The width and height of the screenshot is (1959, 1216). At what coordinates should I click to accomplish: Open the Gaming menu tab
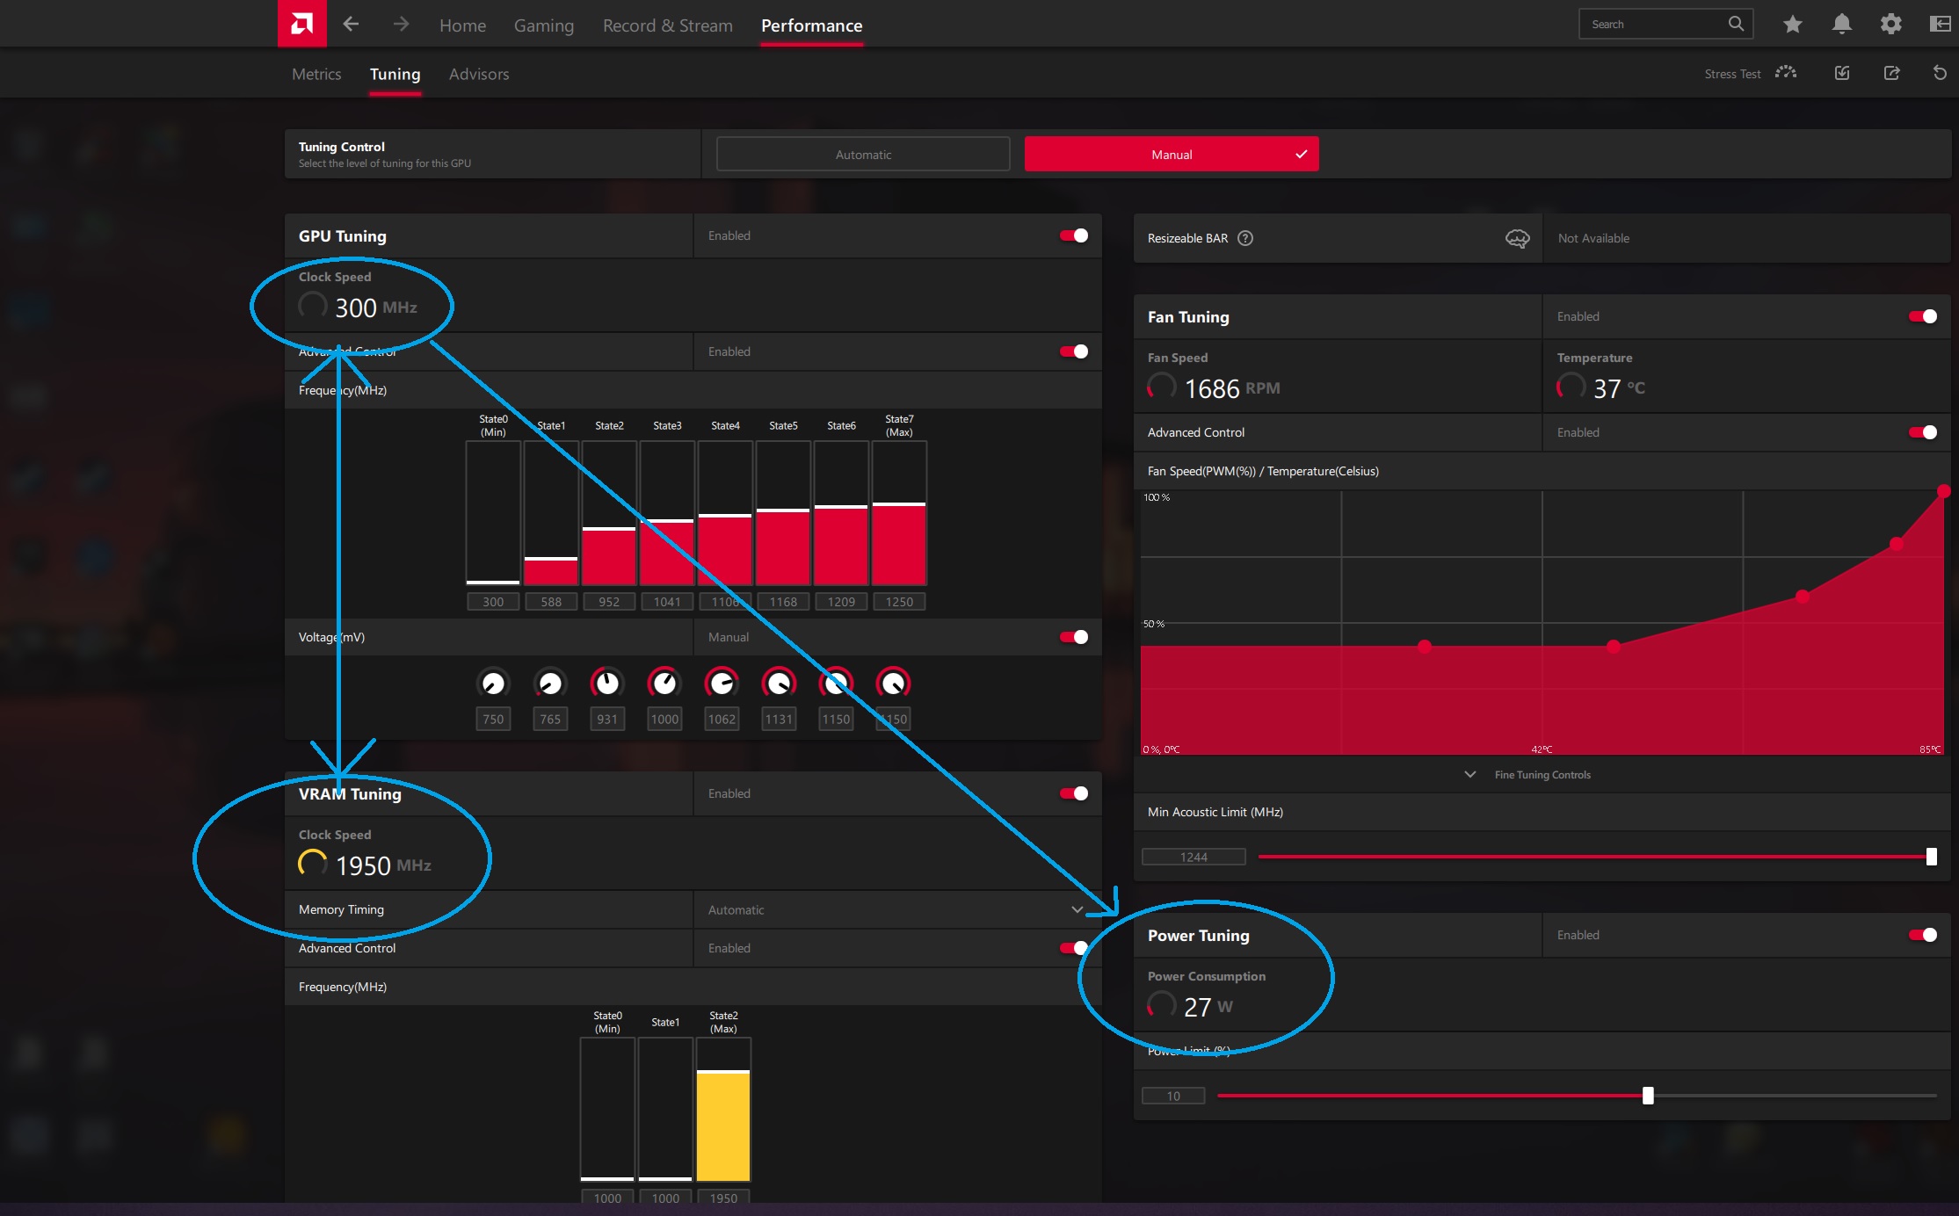(x=543, y=25)
